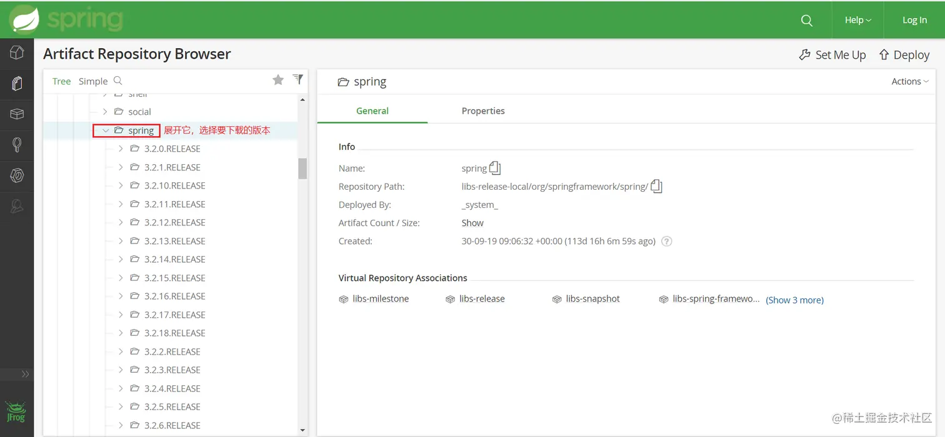Select 3.2.17.RELEASE tree item
Viewport: 945px width, 437px height.
point(175,315)
